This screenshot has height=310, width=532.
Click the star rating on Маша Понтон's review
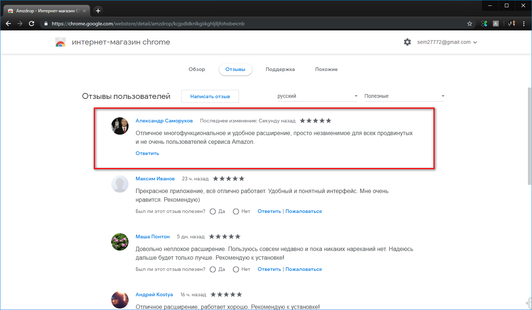(x=225, y=236)
